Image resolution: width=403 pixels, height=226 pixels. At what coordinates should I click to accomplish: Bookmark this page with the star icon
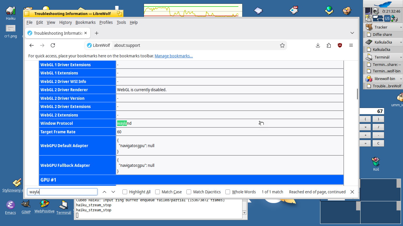(282, 45)
